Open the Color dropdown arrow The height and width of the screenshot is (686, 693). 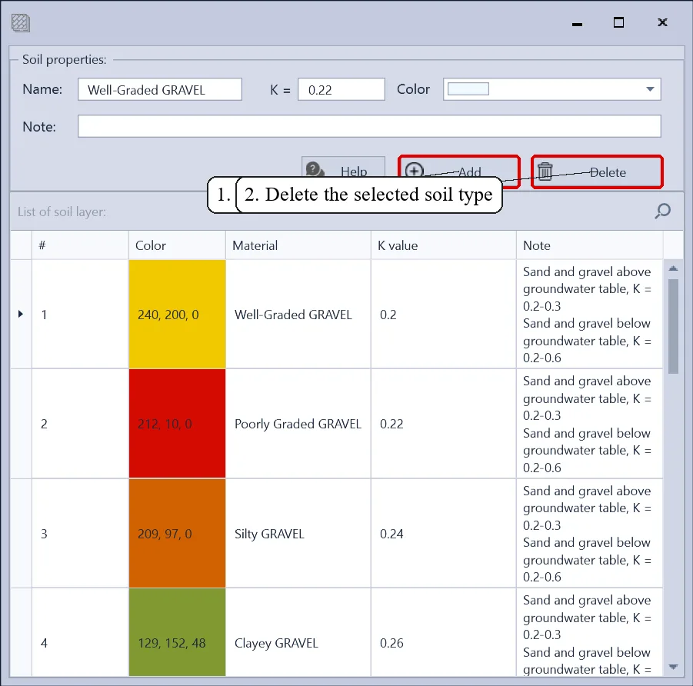[650, 89]
